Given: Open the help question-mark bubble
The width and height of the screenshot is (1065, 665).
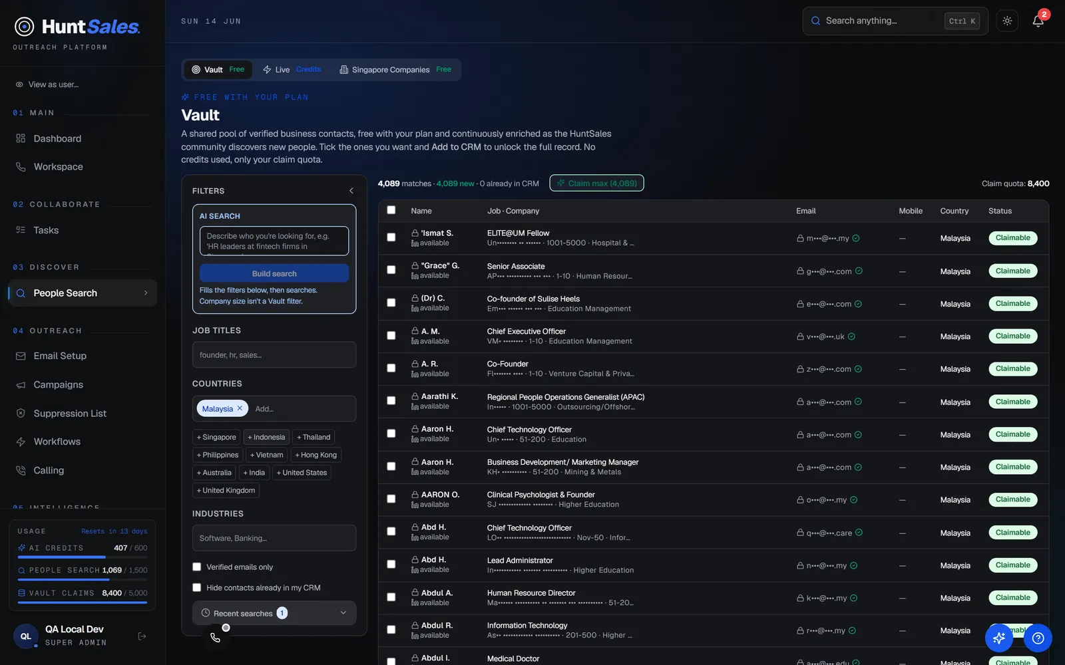Looking at the screenshot, I should coord(1038,638).
